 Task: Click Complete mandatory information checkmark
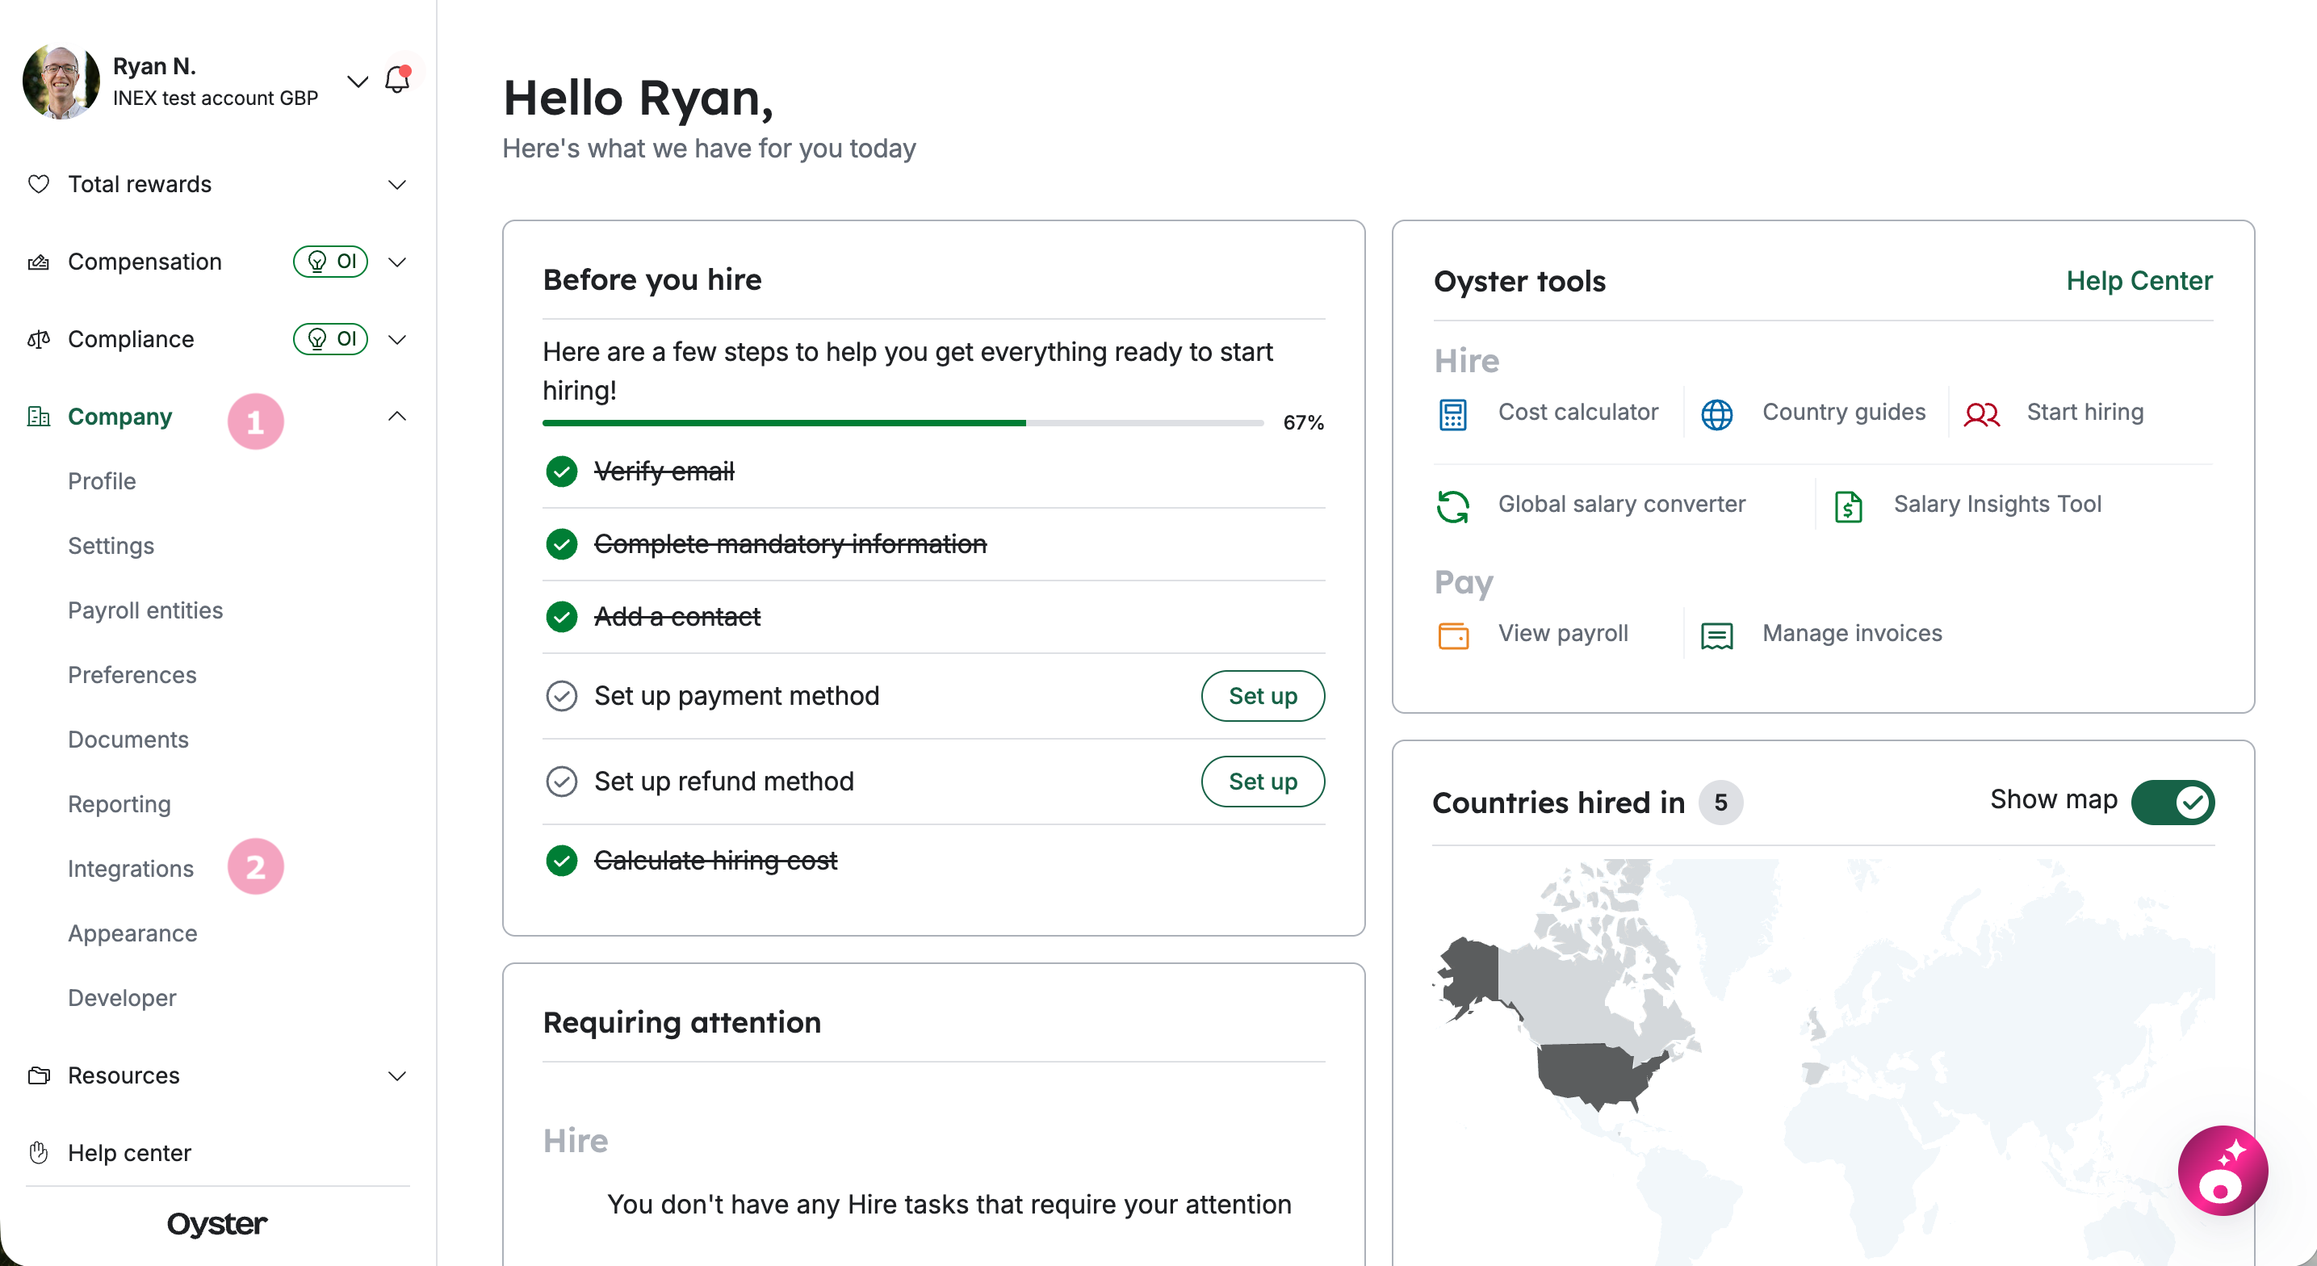(561, 544)
